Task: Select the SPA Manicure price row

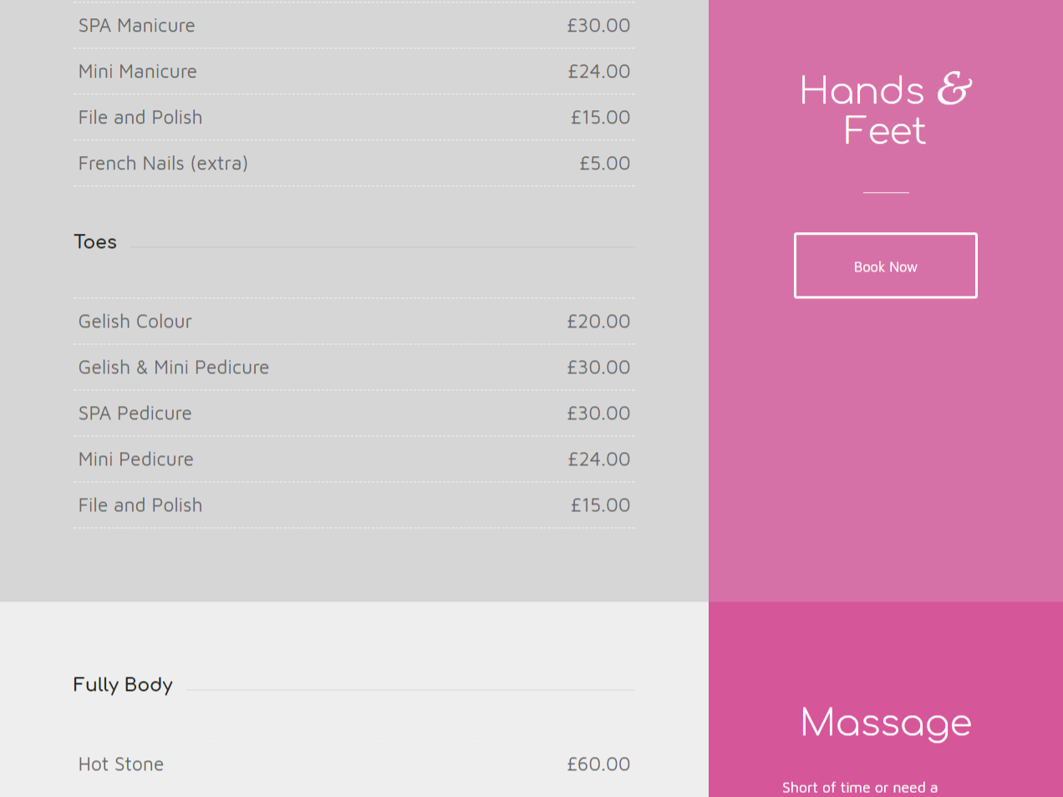Action: (x=354, y=25)
